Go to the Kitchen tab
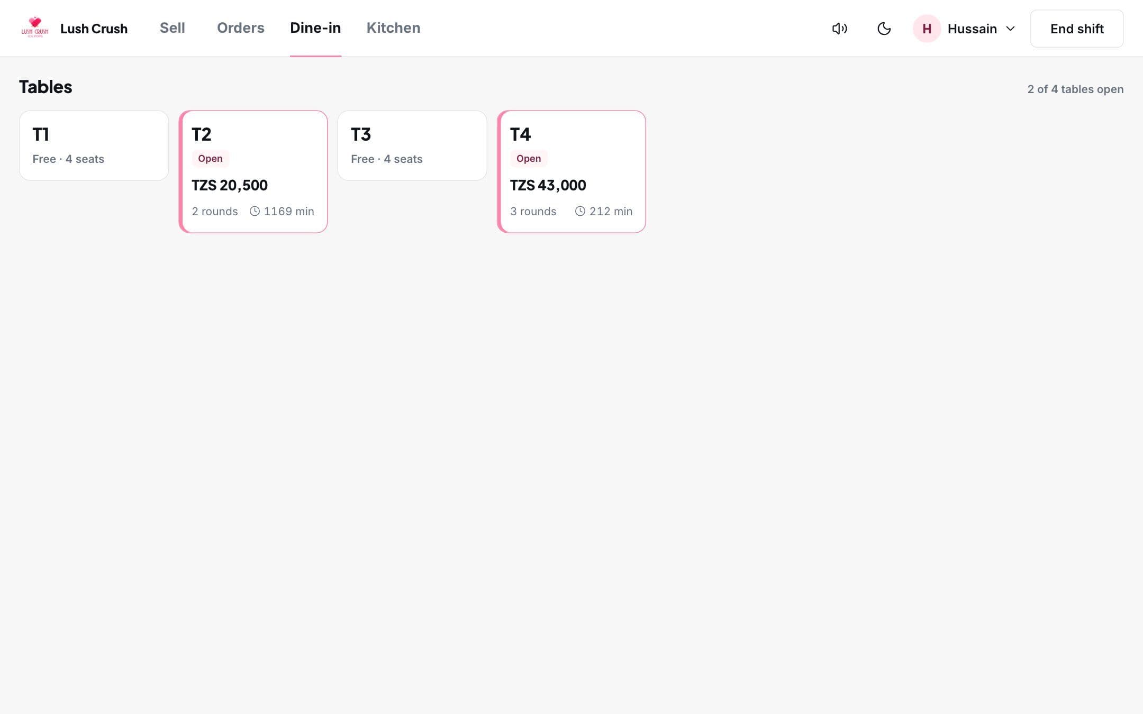 (x=393, y=28)
